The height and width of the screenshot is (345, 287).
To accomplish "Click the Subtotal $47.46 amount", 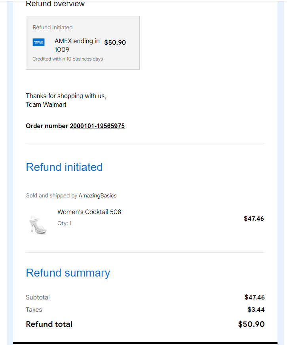I will (255, 297).
